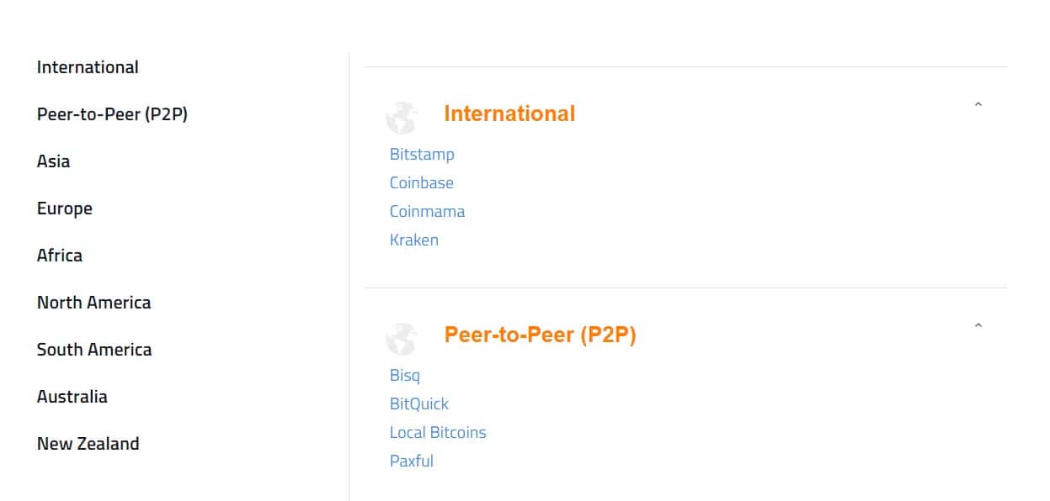
Task: Open the Bitstamp exchange link
Action: tap(422, 155)
